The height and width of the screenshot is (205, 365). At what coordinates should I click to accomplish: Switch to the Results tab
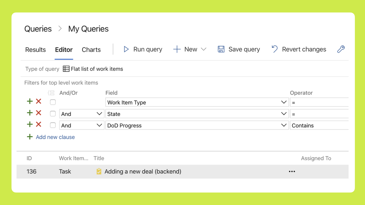tap(35, 49)
